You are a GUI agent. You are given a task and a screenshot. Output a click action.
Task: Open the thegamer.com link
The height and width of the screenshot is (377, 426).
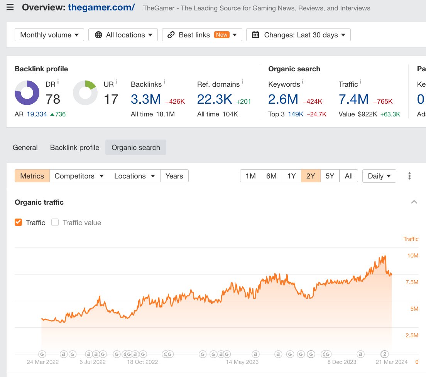(101, 7)
